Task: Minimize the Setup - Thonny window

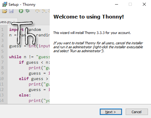Action: click(117, 4)
